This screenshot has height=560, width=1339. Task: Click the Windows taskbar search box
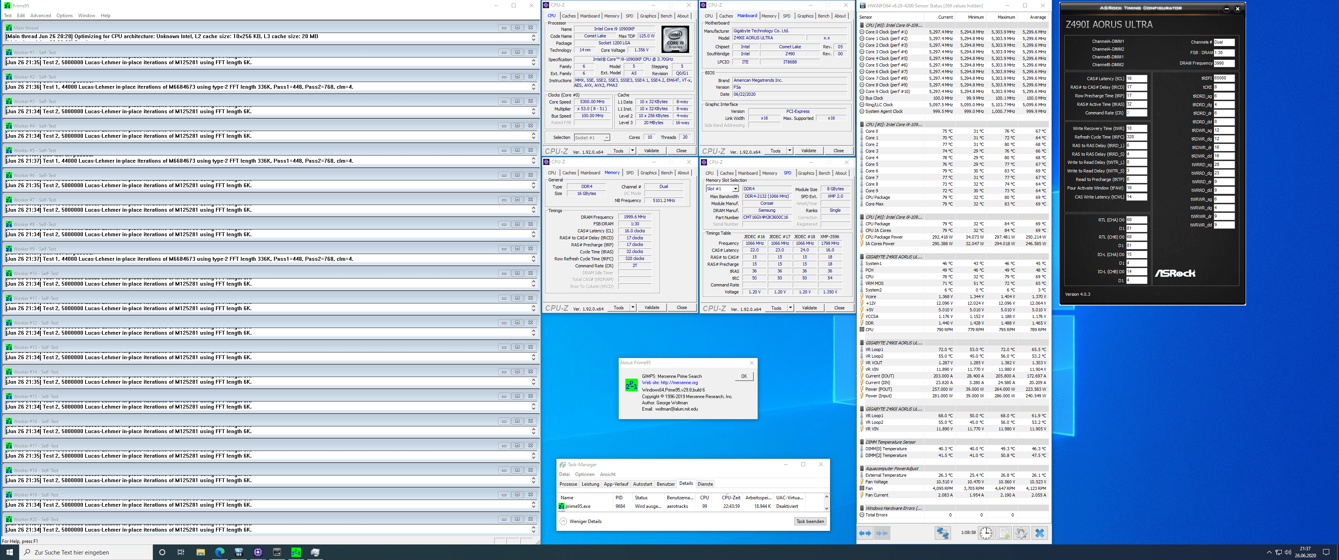(86, 552)
